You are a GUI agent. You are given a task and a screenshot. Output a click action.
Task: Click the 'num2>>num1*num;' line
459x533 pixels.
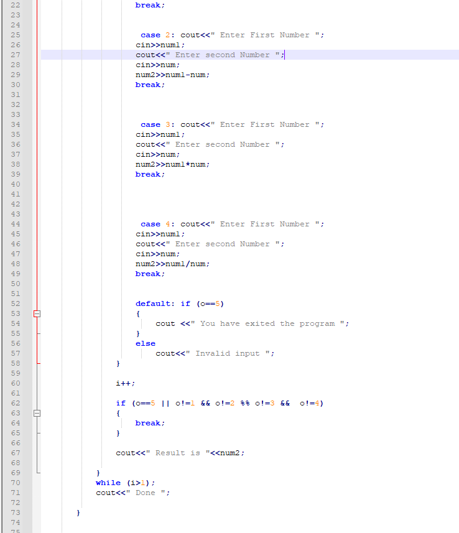(173, 165)
